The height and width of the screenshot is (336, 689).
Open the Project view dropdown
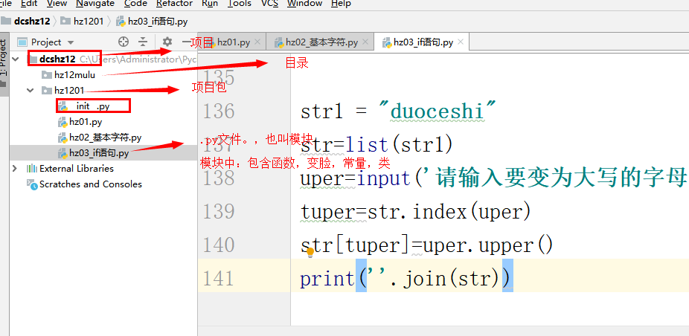[70, 42]
